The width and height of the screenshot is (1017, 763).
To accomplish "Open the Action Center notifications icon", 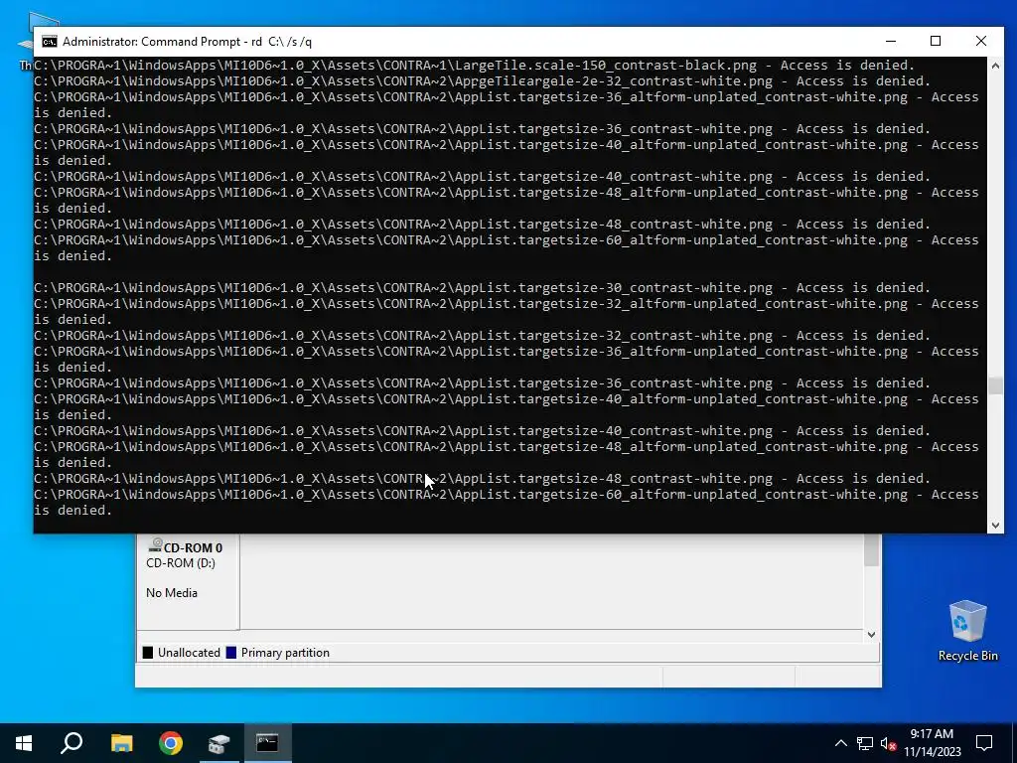I will (984, 743).
